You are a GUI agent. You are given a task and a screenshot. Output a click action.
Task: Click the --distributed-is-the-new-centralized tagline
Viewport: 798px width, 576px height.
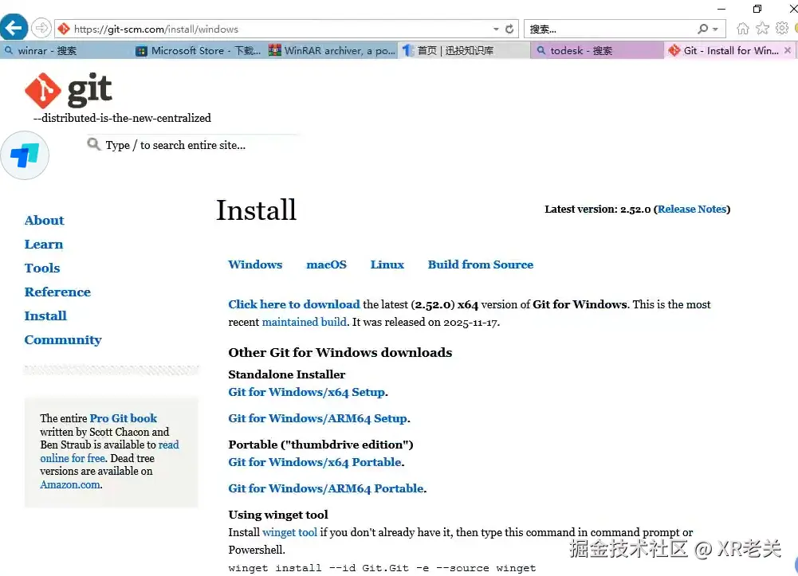122,118
